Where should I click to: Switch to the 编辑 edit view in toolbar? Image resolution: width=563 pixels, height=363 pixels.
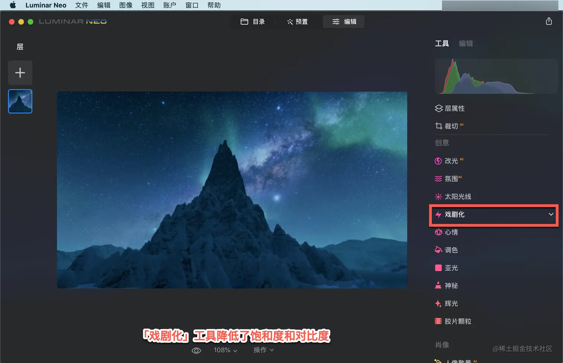[x=344, y=22]
